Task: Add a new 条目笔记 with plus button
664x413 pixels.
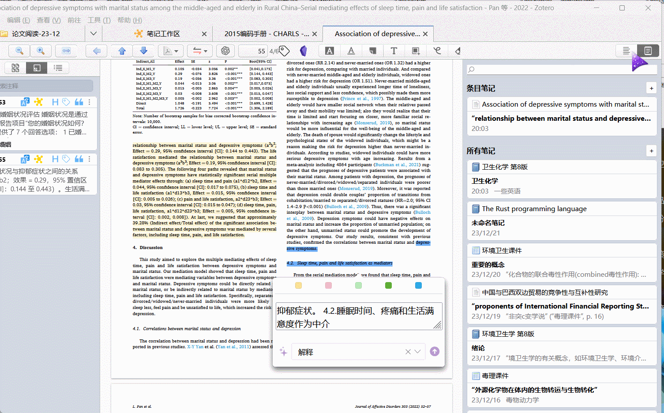Action: pos(651,88)
